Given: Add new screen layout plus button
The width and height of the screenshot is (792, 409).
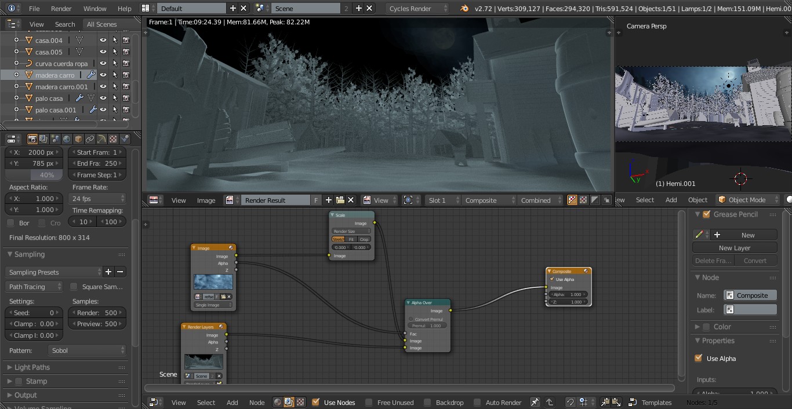Looking at the screenshot, I should pos(233,8).
